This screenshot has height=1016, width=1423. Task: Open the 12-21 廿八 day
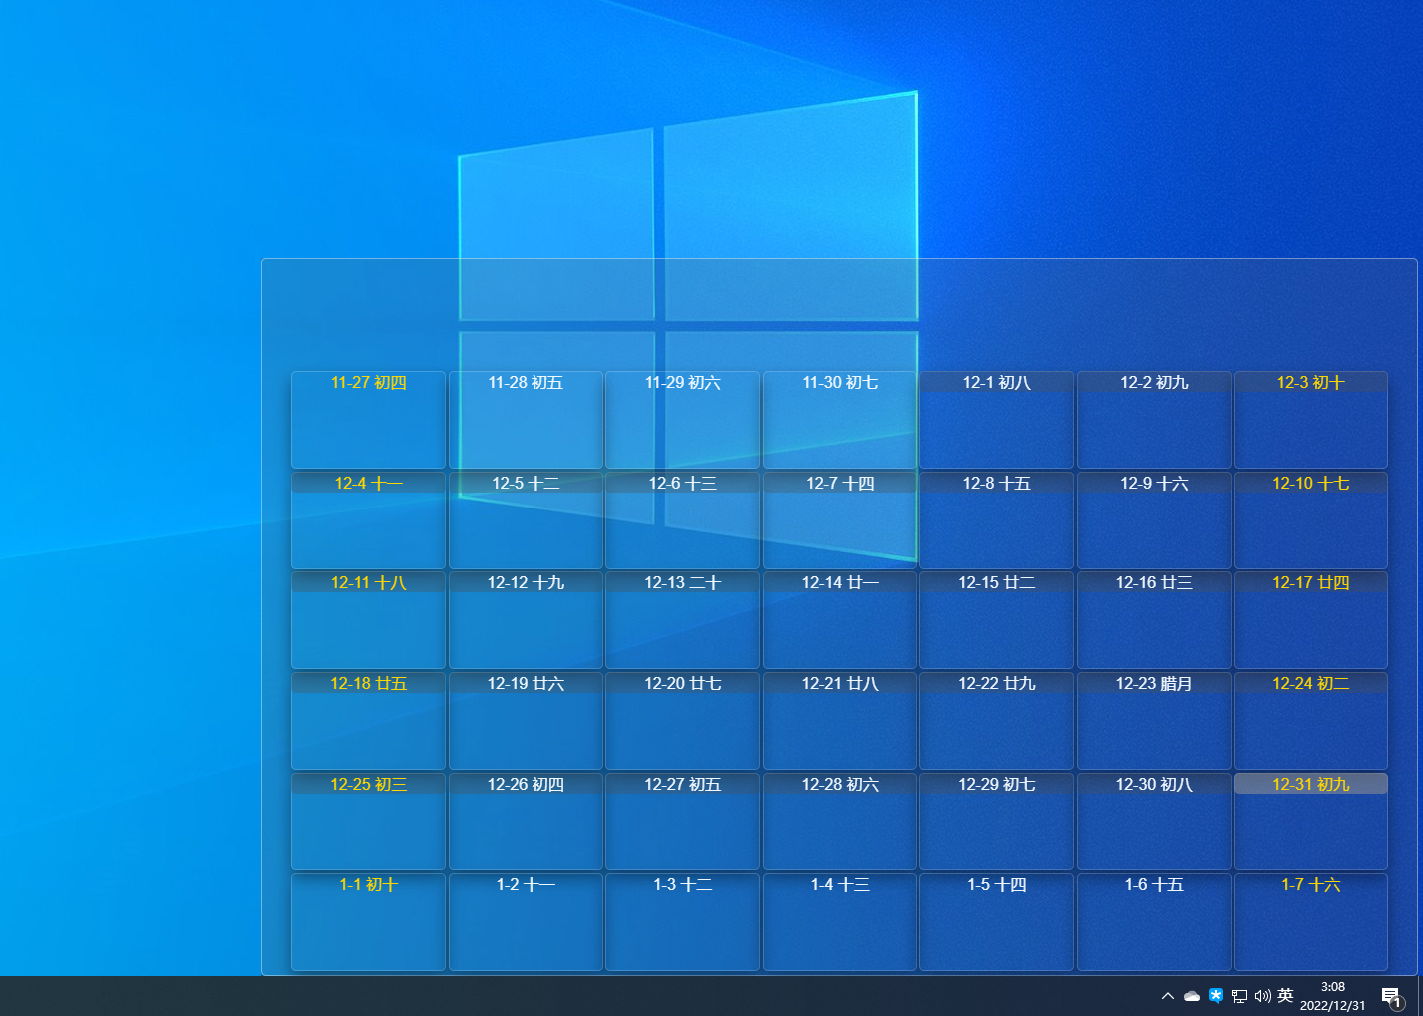coord(840,721)
